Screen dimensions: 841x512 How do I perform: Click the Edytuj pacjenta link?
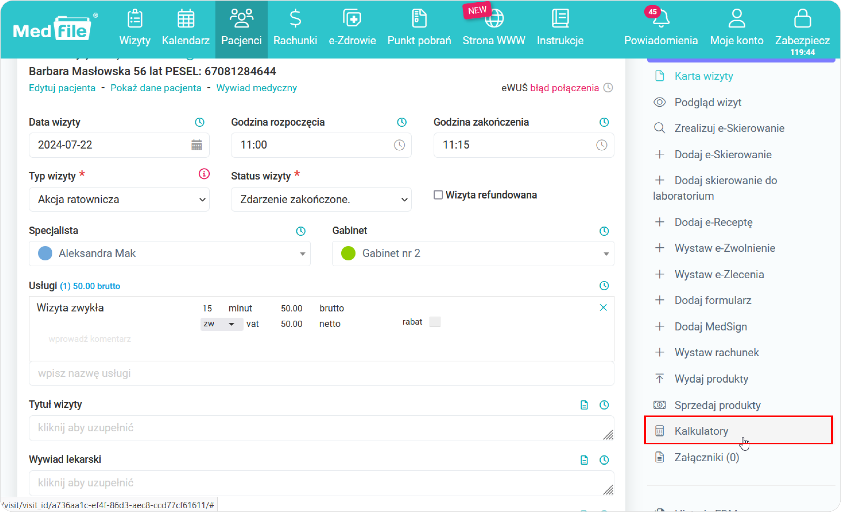click(62, 88)
